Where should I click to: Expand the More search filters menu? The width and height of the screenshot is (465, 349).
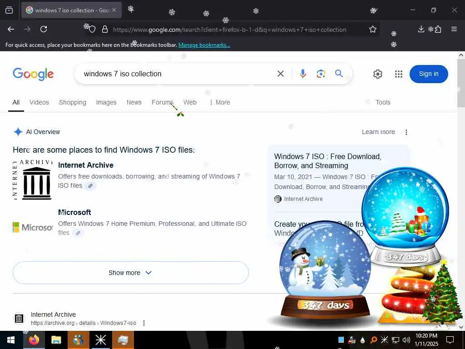click(x=220, y=102)
